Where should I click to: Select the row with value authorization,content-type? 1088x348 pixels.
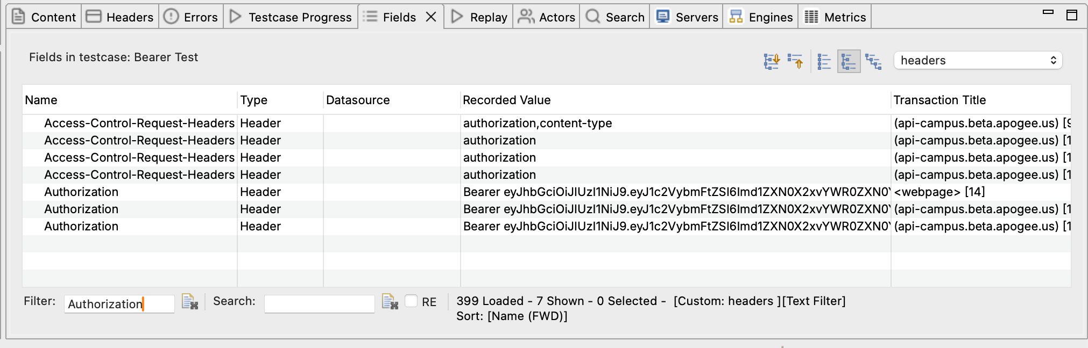(x=547, y=123)
